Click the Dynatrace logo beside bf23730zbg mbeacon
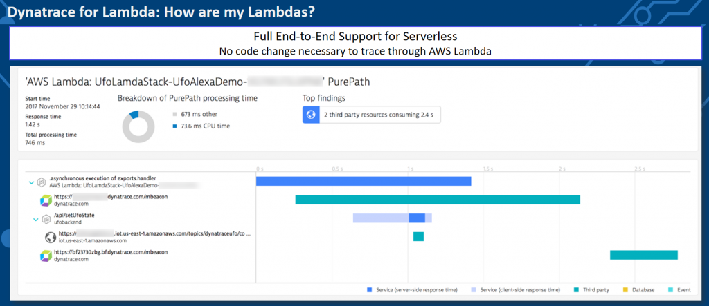The height and width of the screenshot is (306, 709). tap(46, 256)
